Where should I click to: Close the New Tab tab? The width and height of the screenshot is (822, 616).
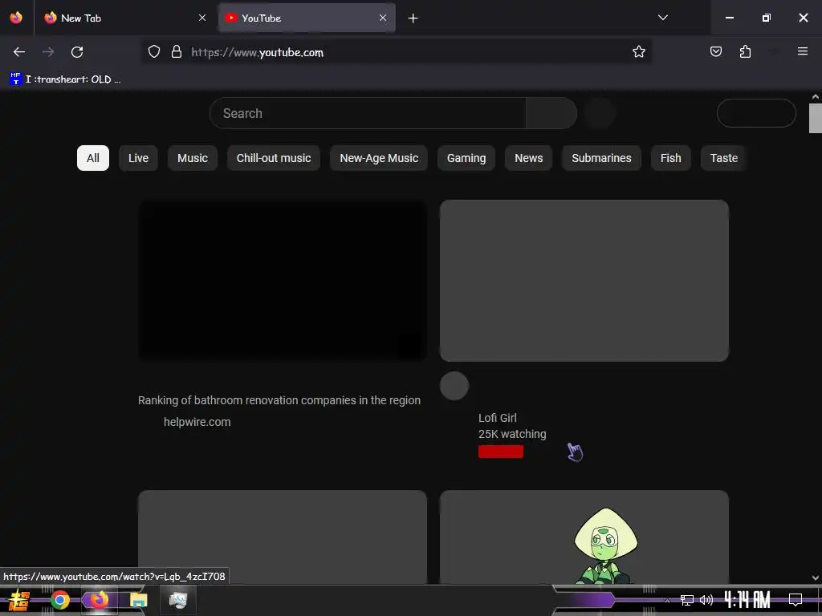202,18
